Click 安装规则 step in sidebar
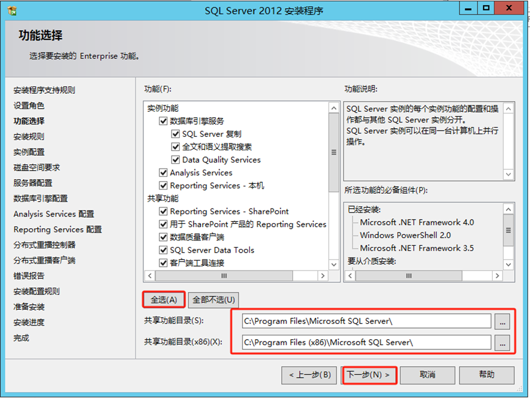Viewport: 530px width, 398px height. pyautogui.click(x=29, y=137)
